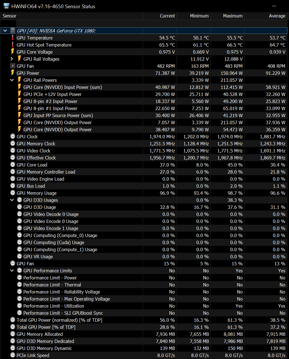Click the fan icon for GPU Fan 482 RPM
Image resolution: width=289 pixels, height=359 pixels.
pyautogui.click(x=13, y=66)
